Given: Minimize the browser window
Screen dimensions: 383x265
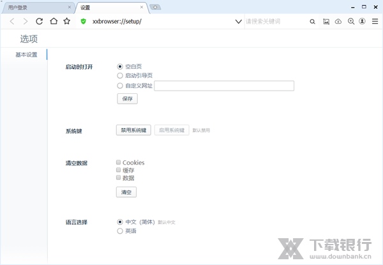Looking at the screenshot, I should tap(353, 7).
